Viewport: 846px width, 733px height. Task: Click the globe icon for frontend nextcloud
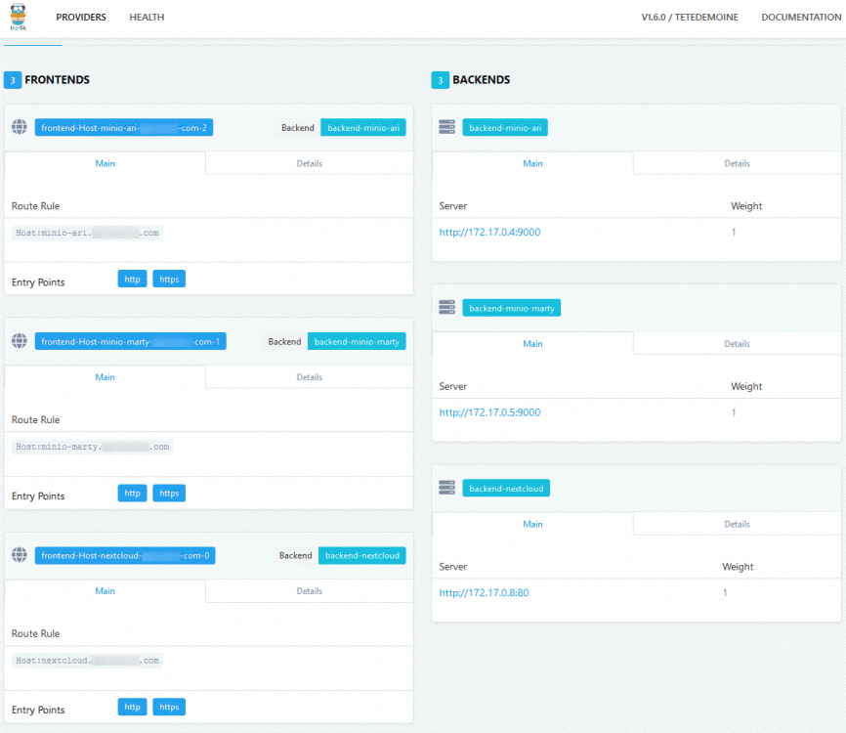(20, 554)
